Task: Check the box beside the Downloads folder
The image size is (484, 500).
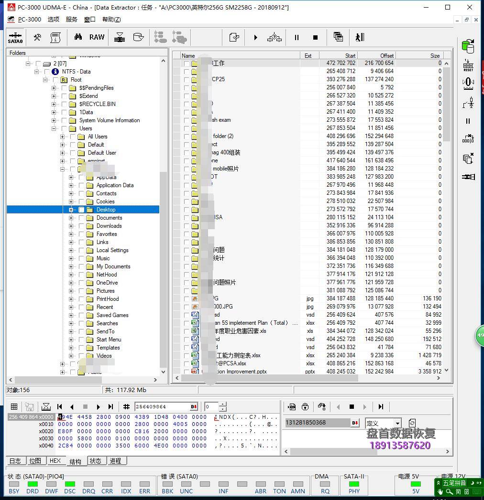Action: click(x=81, y=226)
